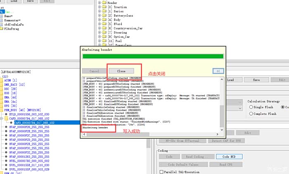Select the highlighted CAFD_00000794_017_068_102 child item

pyautogui.click(x=34, y=123)
